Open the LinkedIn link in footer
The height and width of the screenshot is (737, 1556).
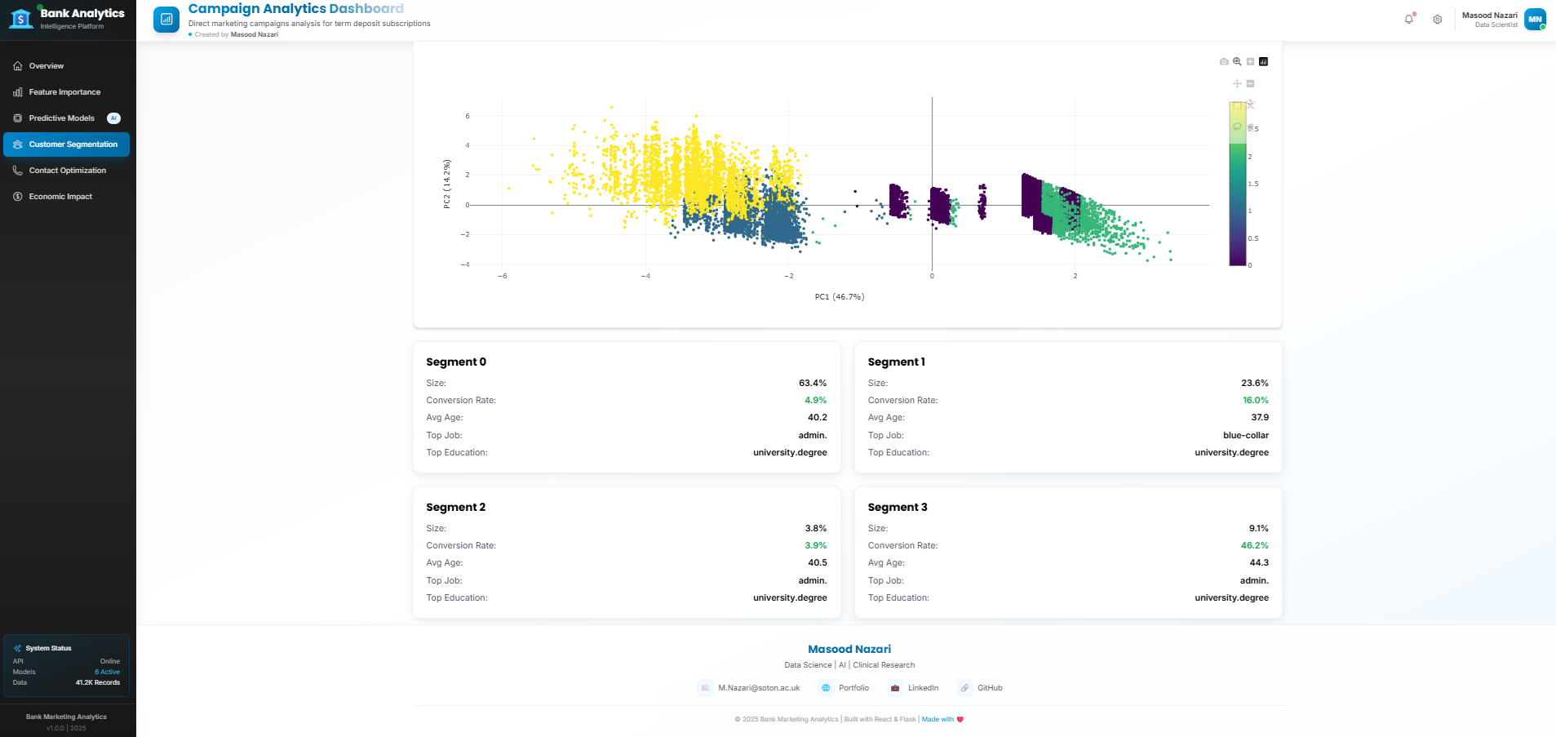pos(915,688)
